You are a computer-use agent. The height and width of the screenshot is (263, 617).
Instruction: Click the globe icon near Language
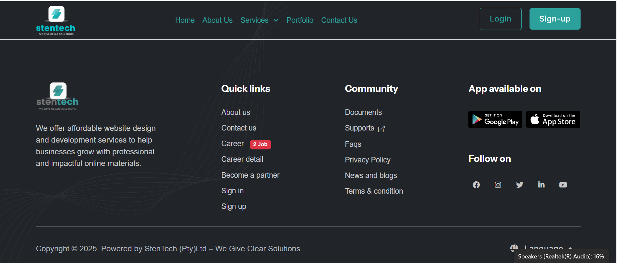coord(514,248)
